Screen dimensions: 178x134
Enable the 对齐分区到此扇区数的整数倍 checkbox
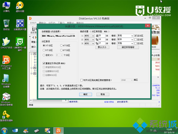click(x=82, y=80)
